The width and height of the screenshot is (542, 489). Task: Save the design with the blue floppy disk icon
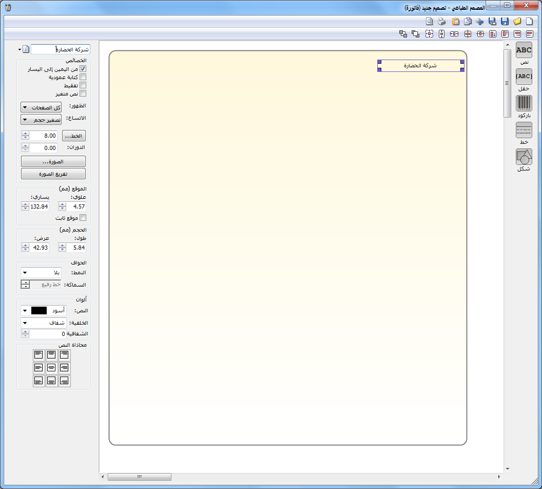[x=505, y=22]
